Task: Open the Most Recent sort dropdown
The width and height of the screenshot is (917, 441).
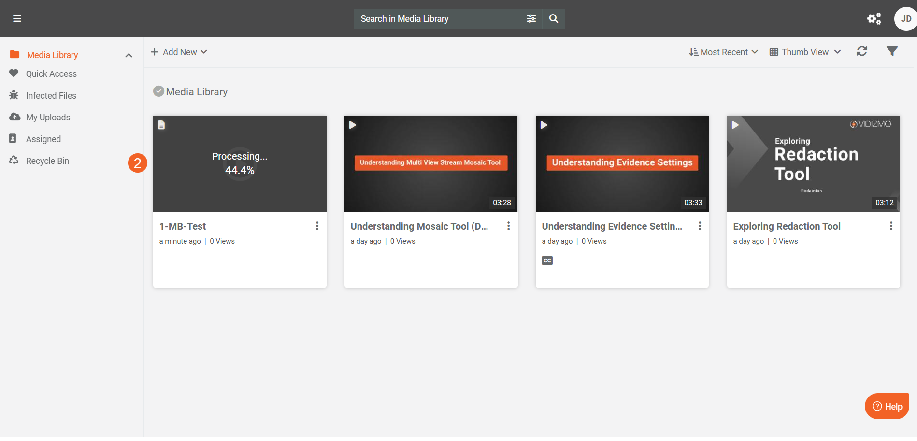Action: pyautogui.click(x=723, y=52)
